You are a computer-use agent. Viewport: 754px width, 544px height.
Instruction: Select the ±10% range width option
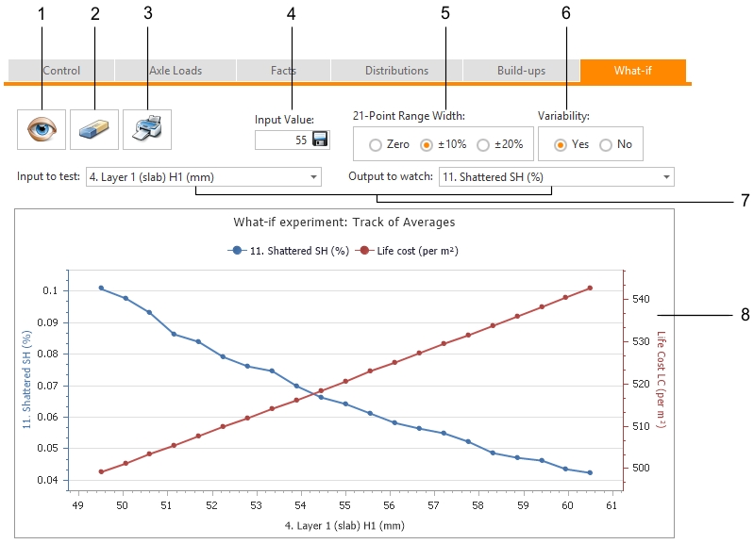click(427, 145)
